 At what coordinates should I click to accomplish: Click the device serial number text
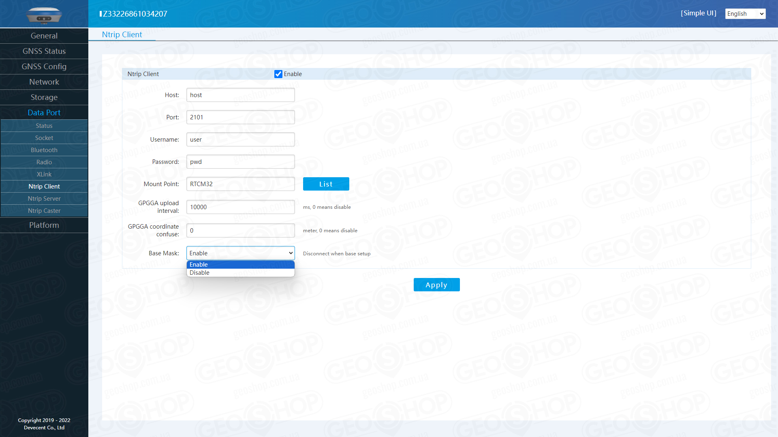coord(134,14)
